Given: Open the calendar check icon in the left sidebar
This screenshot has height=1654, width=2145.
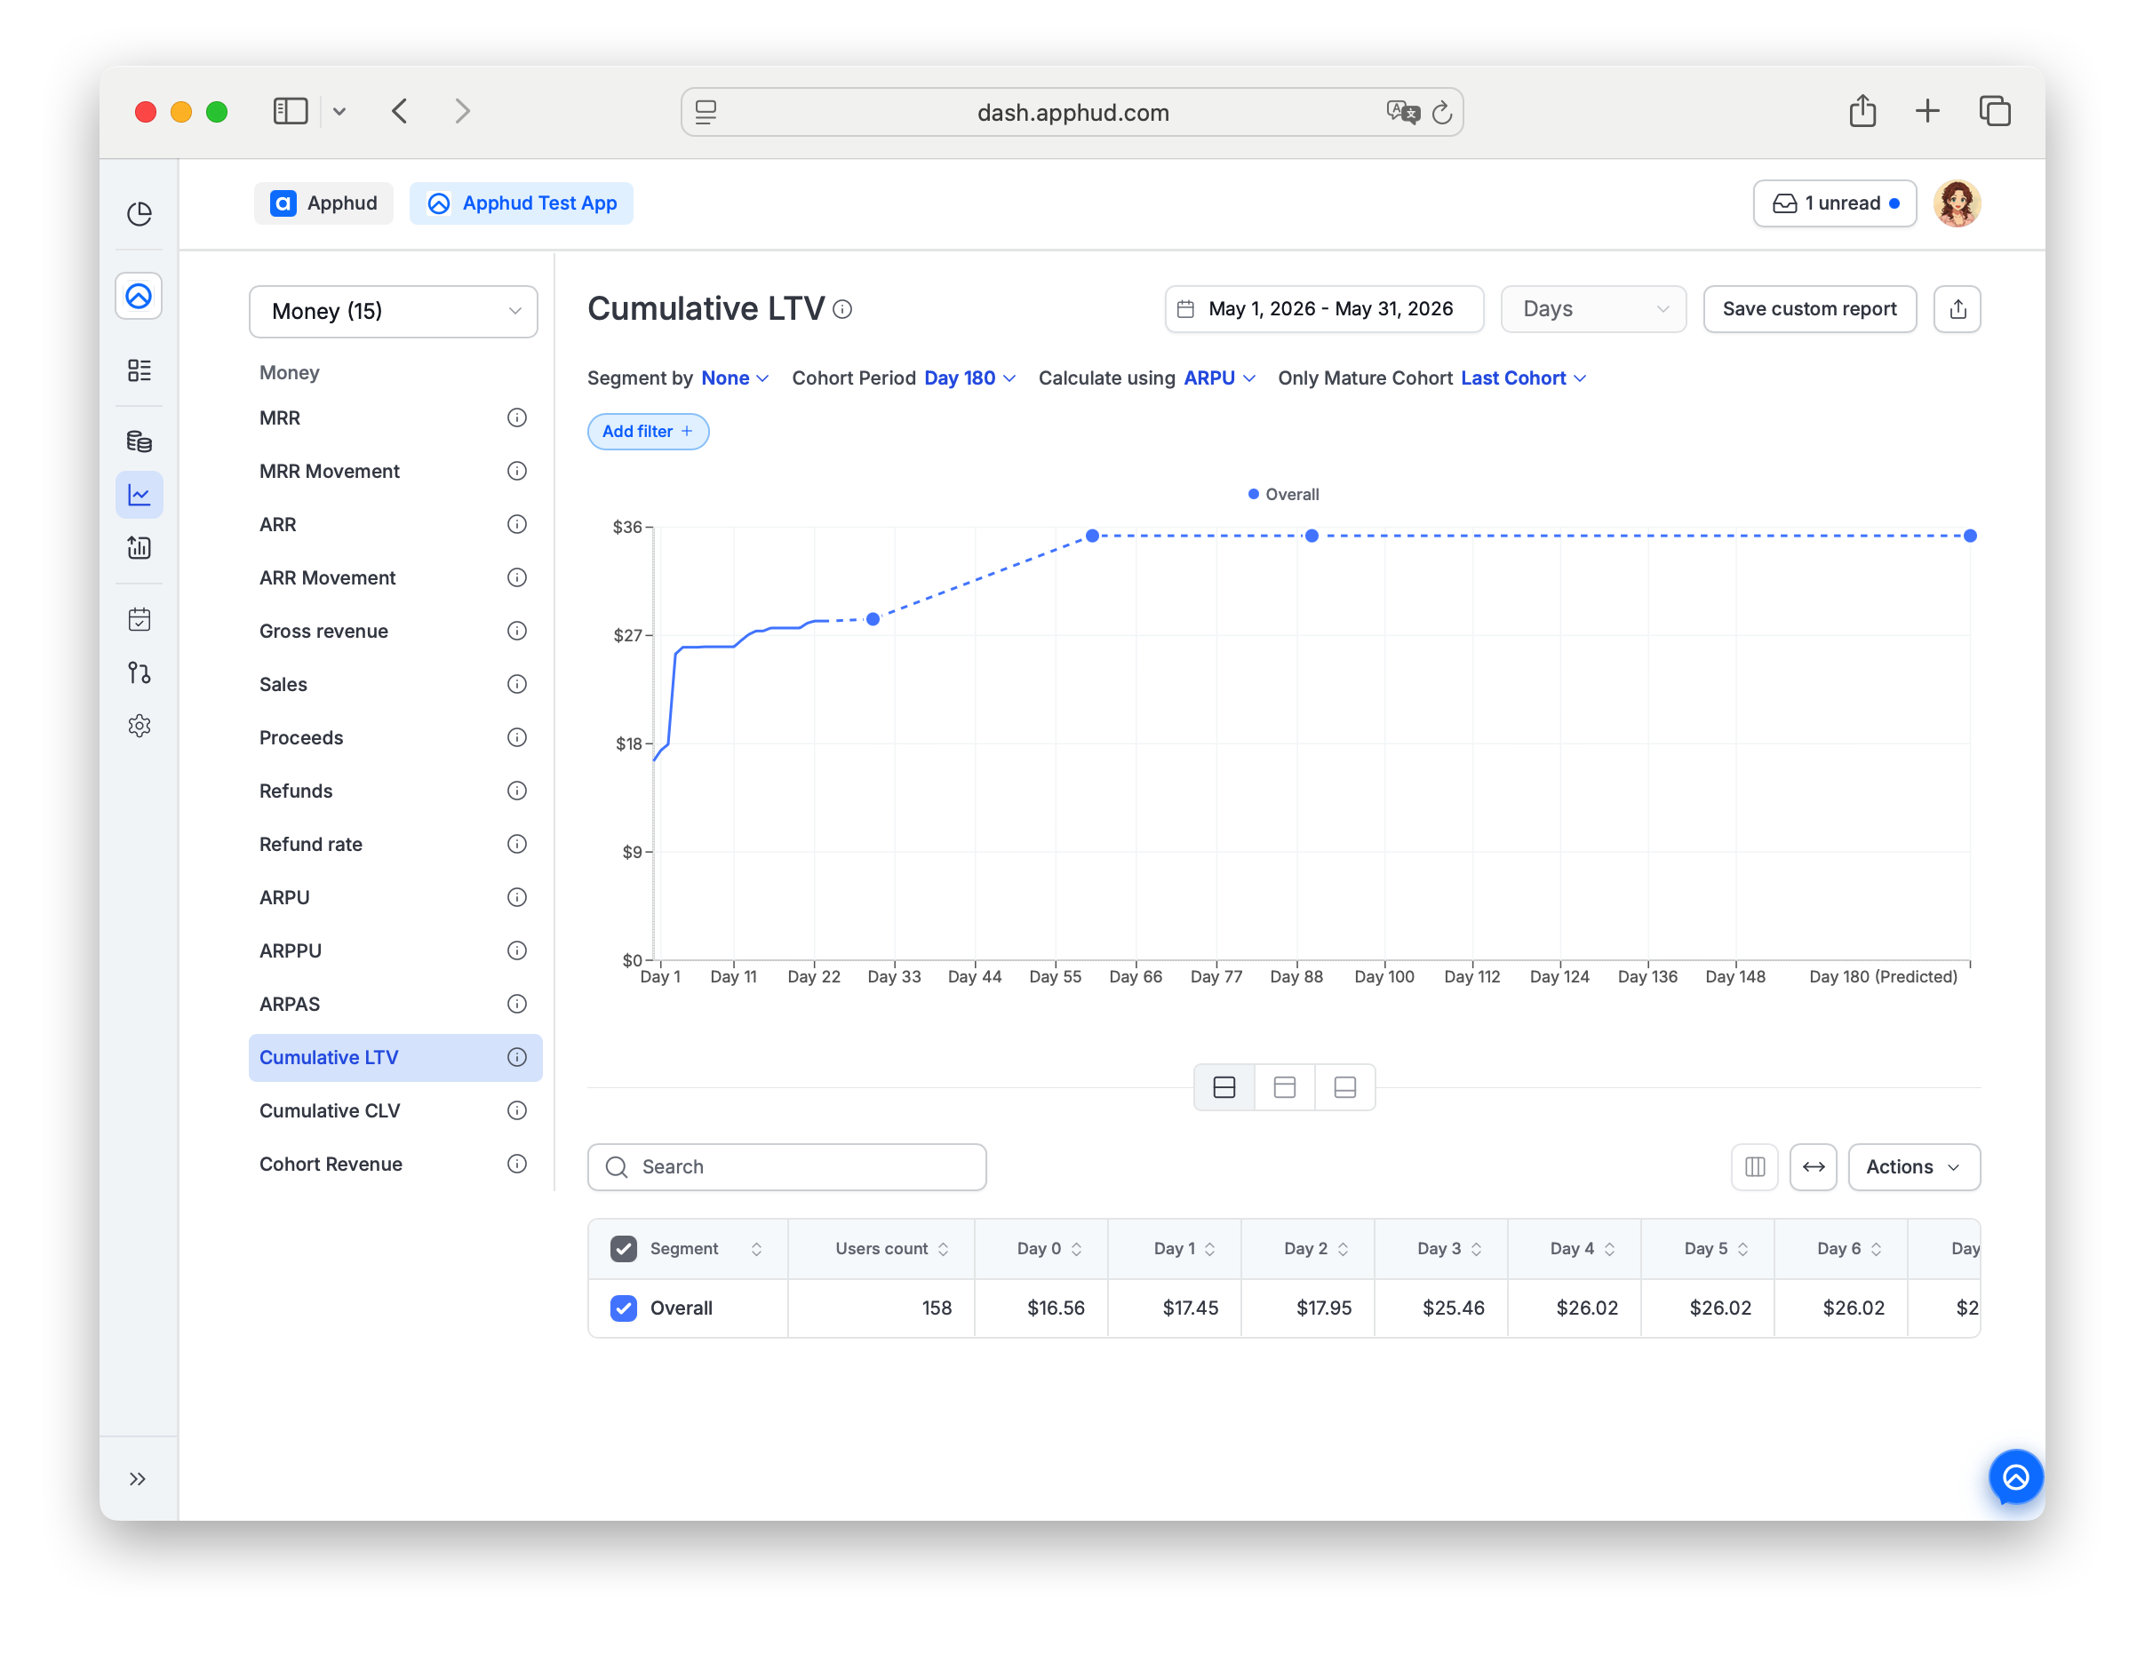Looking at the screenshot, I should click(x=139, y=619).
